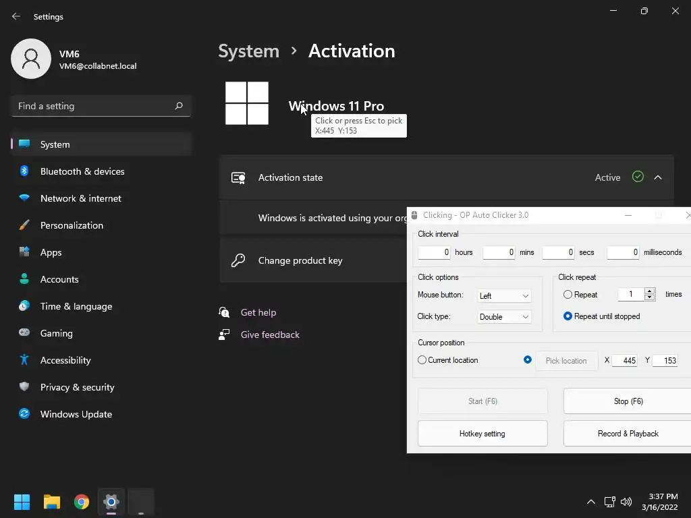Click the Privacy shield icon

[x=24, y=386]
